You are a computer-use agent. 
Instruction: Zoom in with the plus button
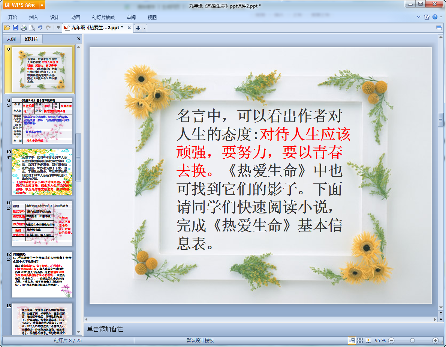435,341
